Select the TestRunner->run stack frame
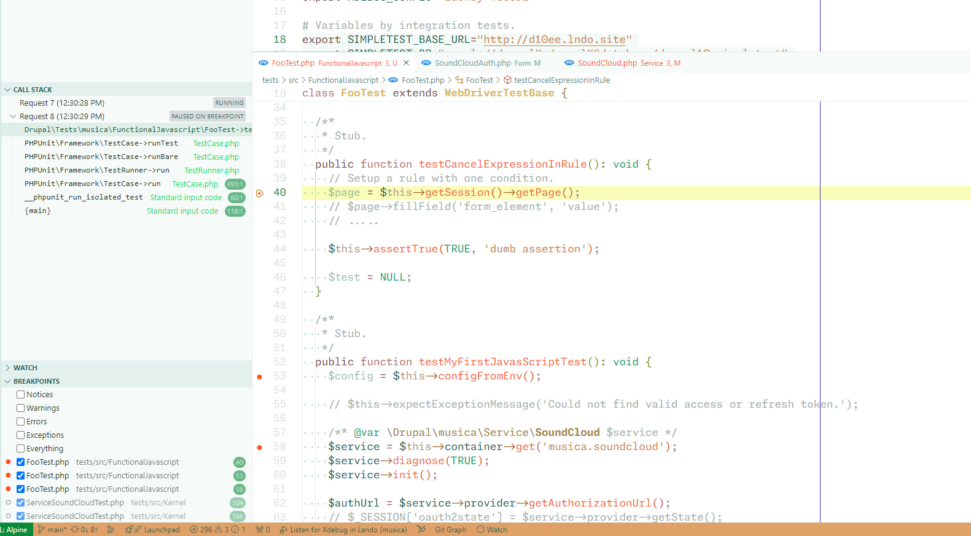The width and height of the screenshot is (971, 536). [127, 171]
